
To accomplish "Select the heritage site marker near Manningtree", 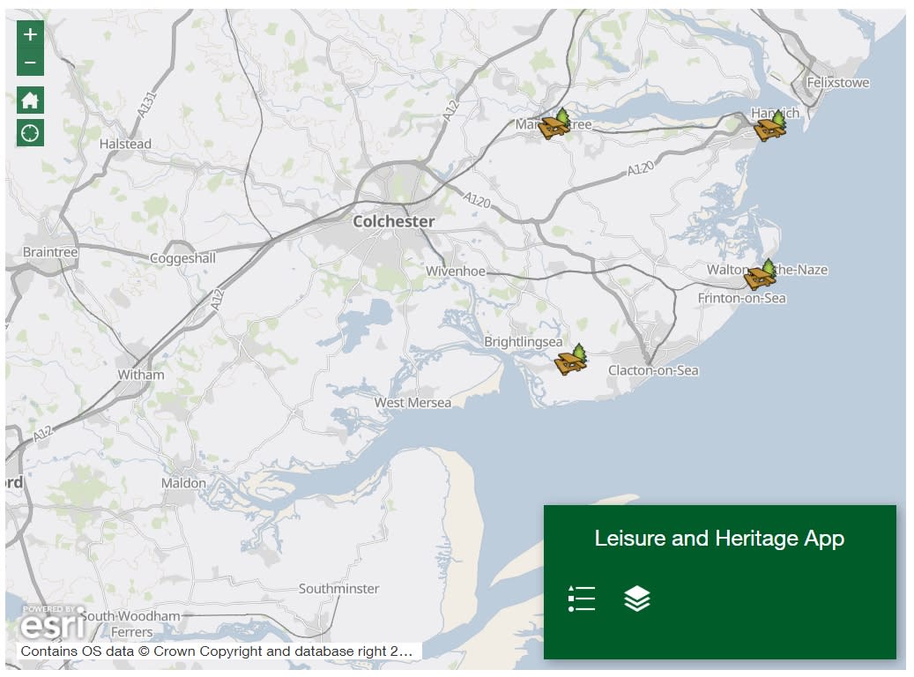I will point(554,126).
